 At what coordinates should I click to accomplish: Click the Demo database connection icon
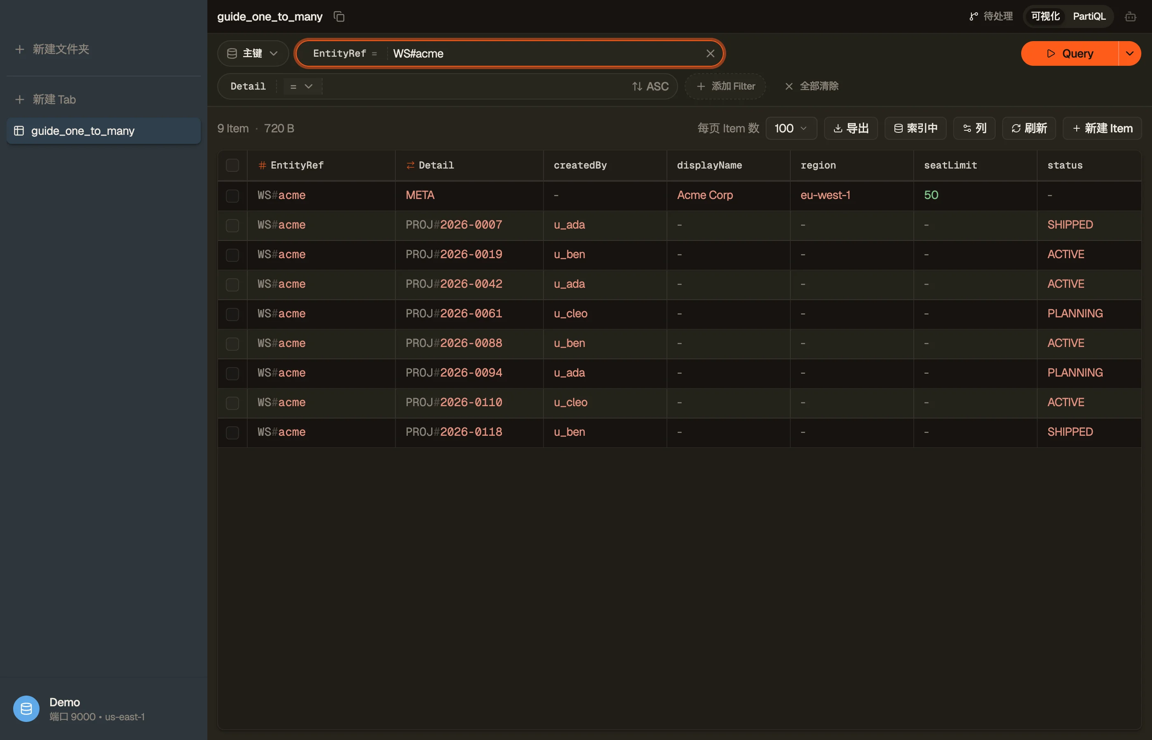pos(26,708)
